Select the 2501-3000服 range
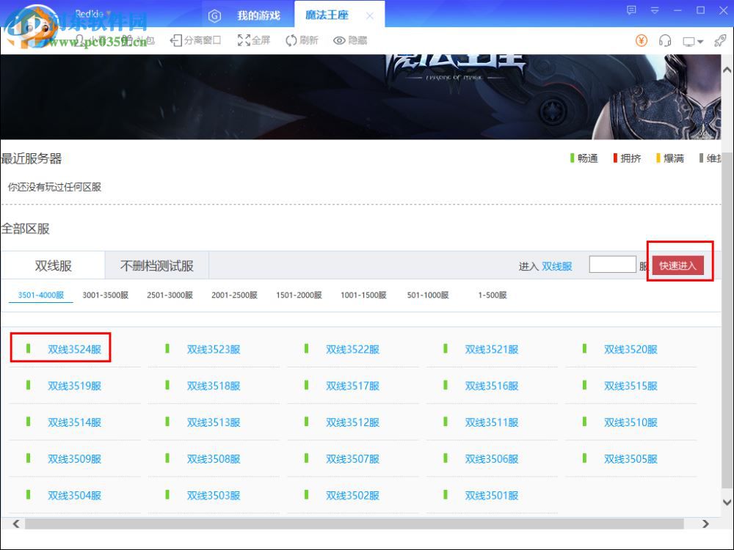Viewport: 734px width, 550px height. click(x=170, y=295)
